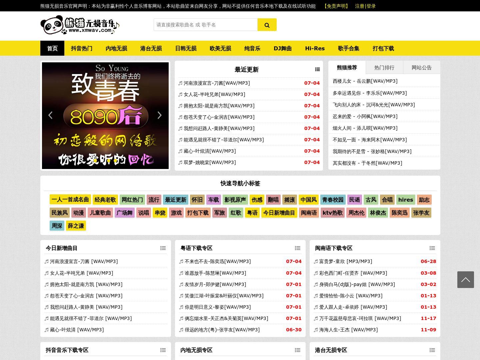The width and height of the screenshot is (480, 360).
Task: Go to next banner slide arrow
Action: [159, 115]
